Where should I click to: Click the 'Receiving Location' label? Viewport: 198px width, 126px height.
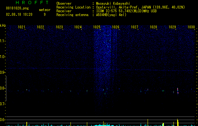click(x=73, y=7)
